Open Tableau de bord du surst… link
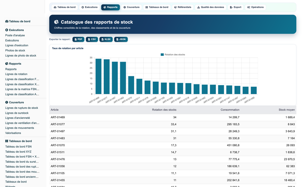302x187 pixels. click(x=22, y=162)
